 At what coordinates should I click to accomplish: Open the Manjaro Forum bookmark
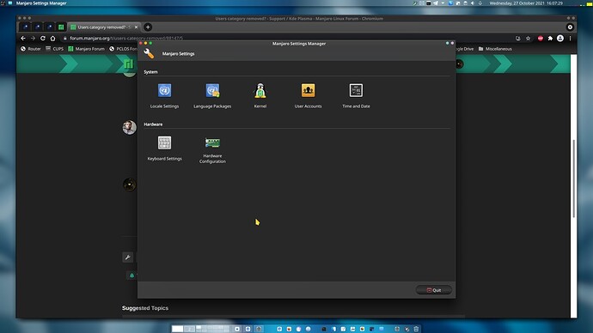[x=86, y=49]
